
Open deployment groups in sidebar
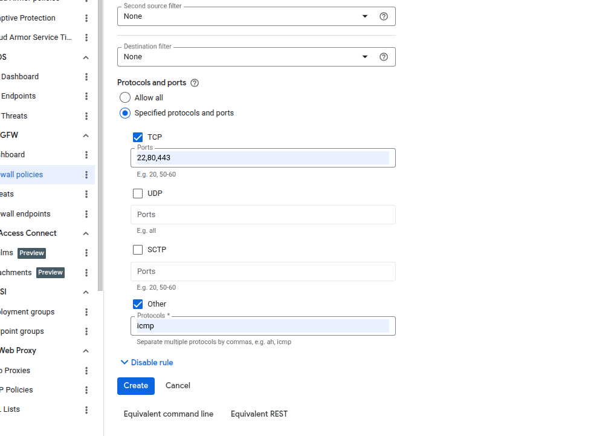pyautogui.click(x=27, y=312)
